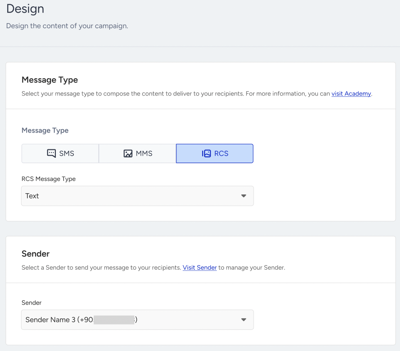
Task: Open the Sender Name 3 combo box
Action: point(138,320)
